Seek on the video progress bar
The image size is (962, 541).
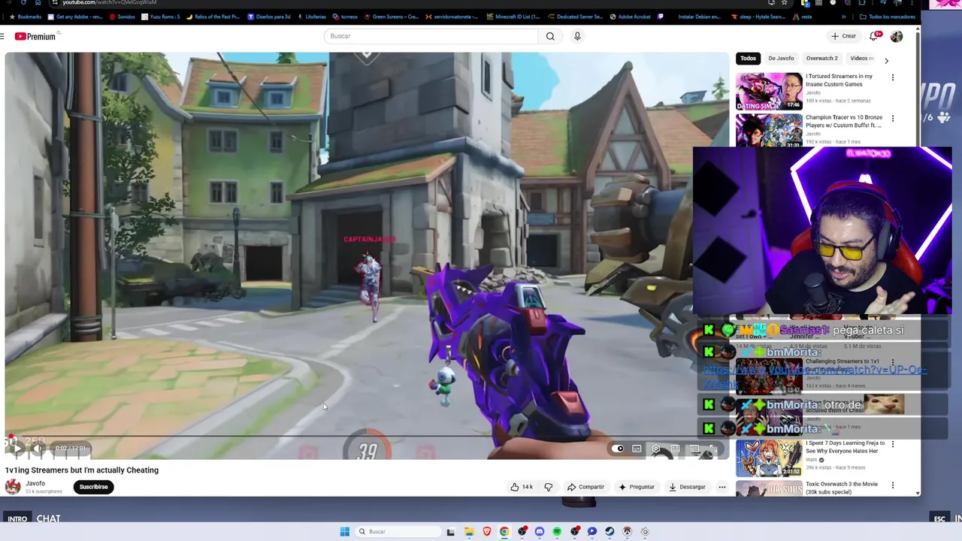coord(367,436)
